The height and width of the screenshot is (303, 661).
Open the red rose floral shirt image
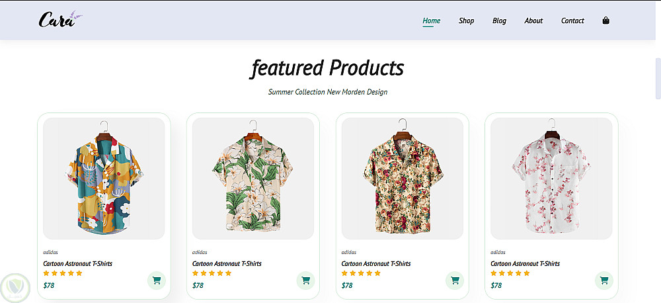403,178
